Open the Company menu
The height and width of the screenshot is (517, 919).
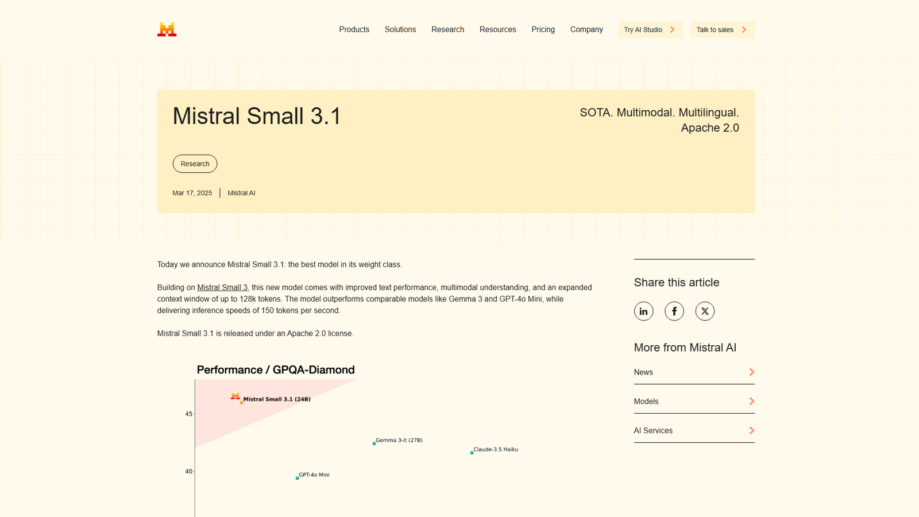[586, 29]
